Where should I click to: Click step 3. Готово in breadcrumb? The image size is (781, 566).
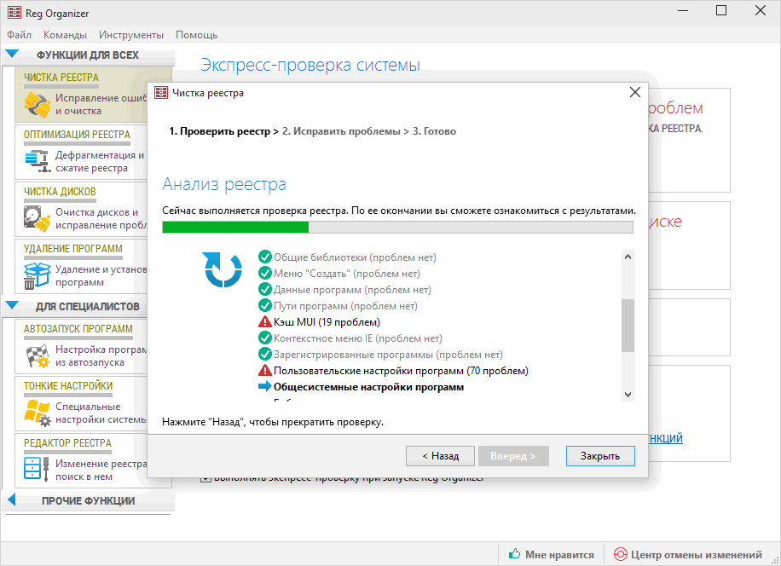434,131
